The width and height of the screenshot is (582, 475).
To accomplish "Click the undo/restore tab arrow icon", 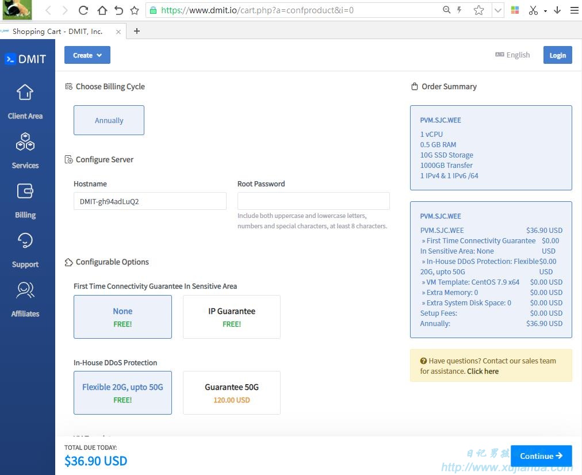I will (x=119, y=10).
